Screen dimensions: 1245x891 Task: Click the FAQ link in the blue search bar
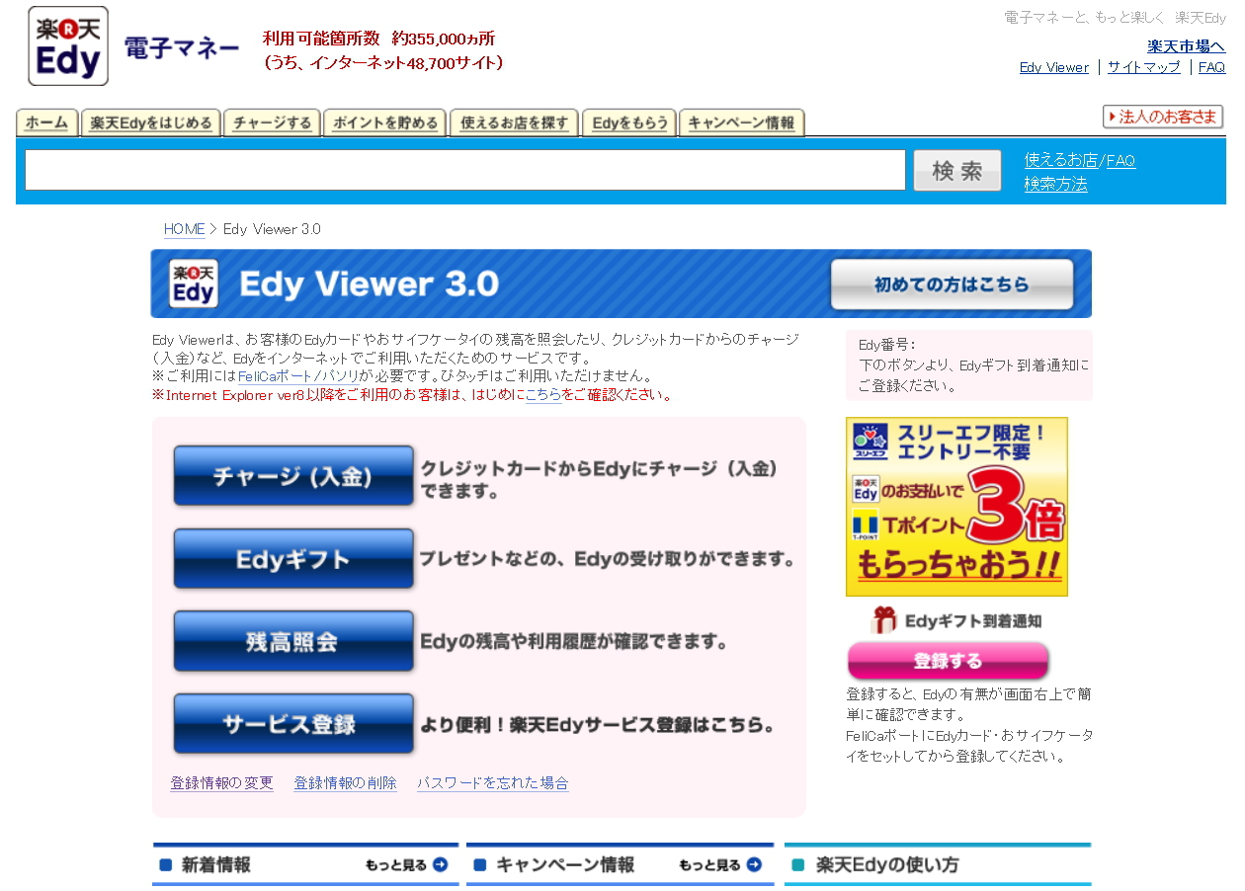tap(1120, 160)
